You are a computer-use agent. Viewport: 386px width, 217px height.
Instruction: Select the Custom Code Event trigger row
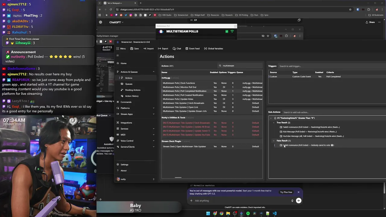pyautogui.click(x=327, y=77)
